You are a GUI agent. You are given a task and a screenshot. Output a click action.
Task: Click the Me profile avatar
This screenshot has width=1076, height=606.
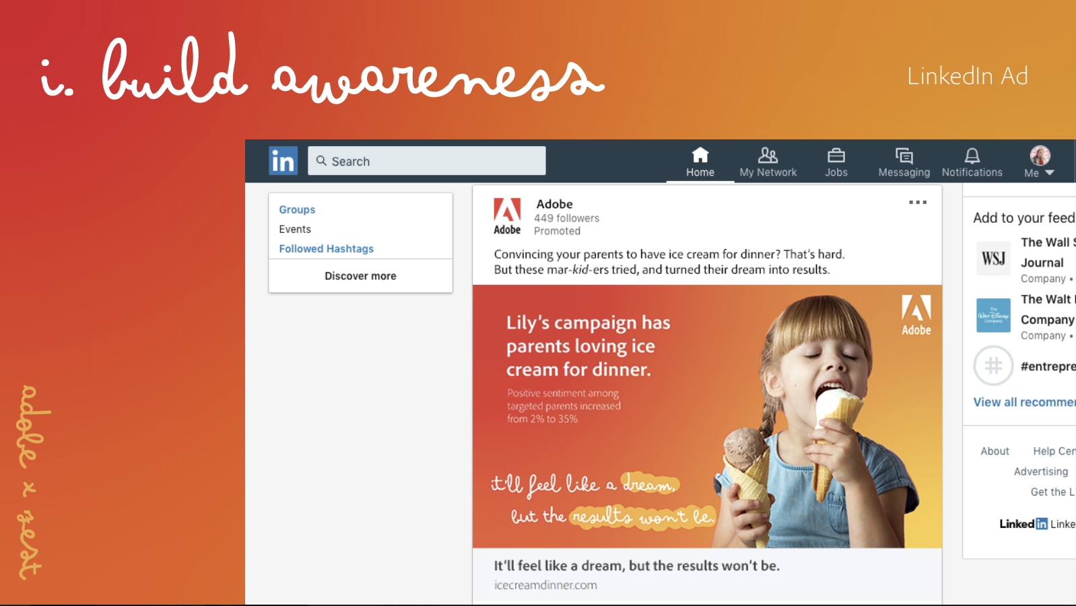[x=1040, y=156]
